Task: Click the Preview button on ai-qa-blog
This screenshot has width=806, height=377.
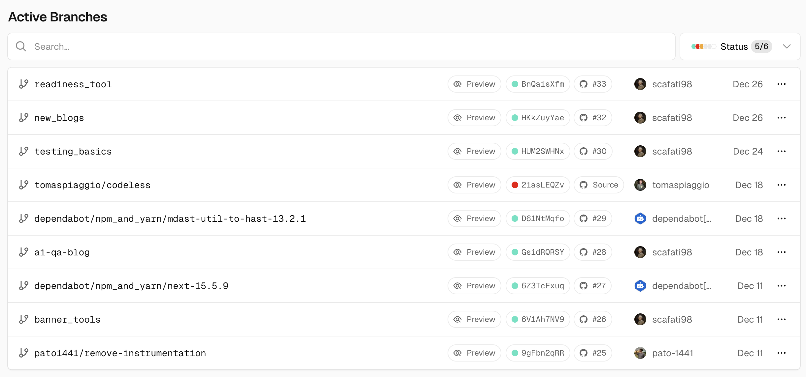Action: 474,252
